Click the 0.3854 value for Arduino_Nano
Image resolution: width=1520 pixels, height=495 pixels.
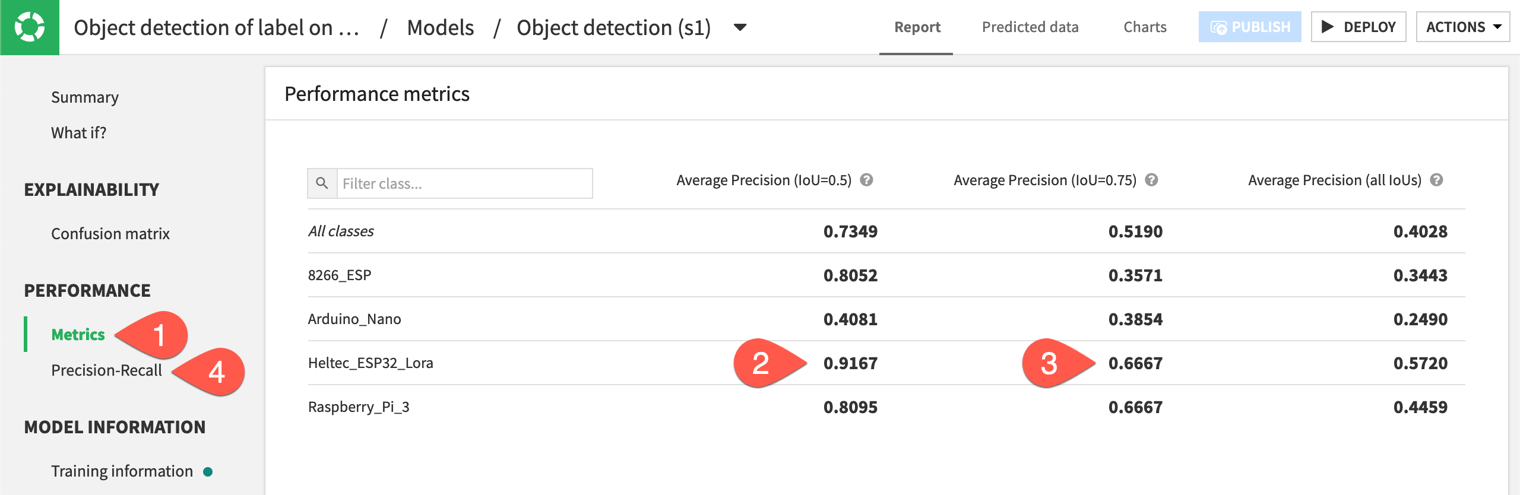(x=1135, y=319)
